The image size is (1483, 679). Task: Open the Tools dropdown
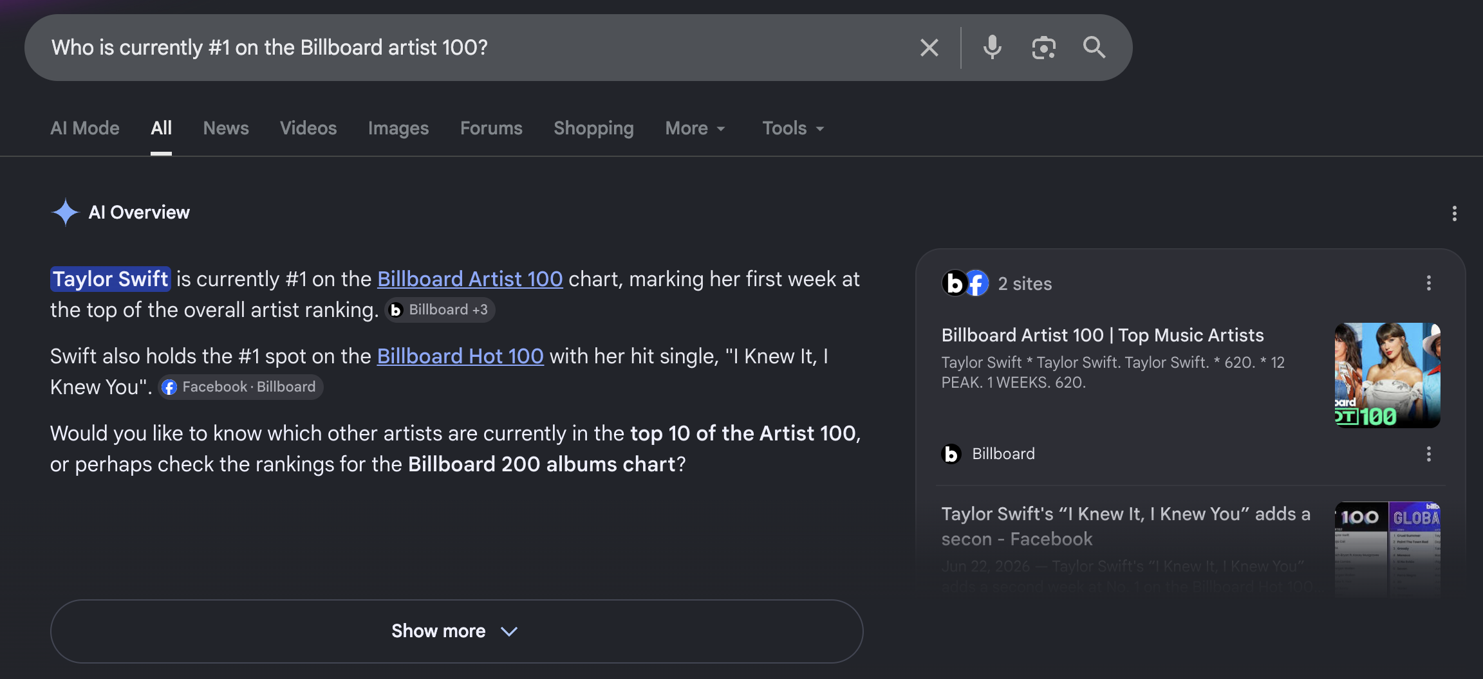793,128
